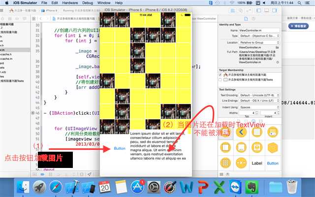Select the Label object in the object library
This screenshot has height=197, width=315.
pyautogui.click(x=257, y=163)
